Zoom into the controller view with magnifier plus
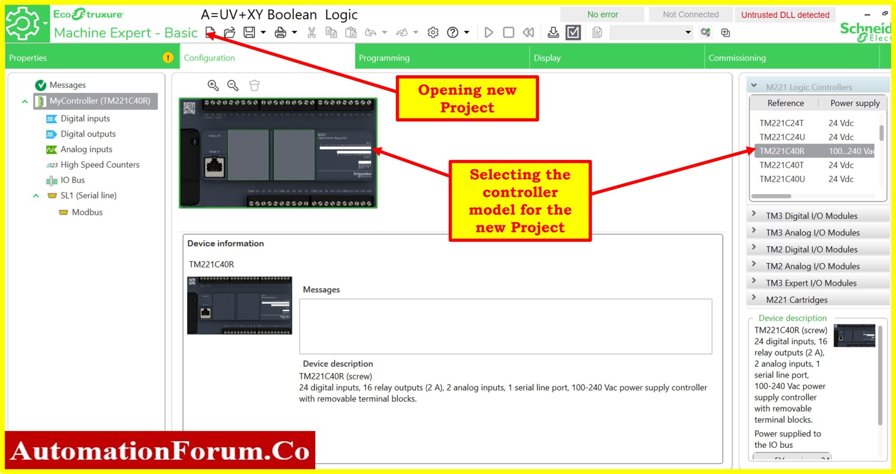 tap(213, 85)
